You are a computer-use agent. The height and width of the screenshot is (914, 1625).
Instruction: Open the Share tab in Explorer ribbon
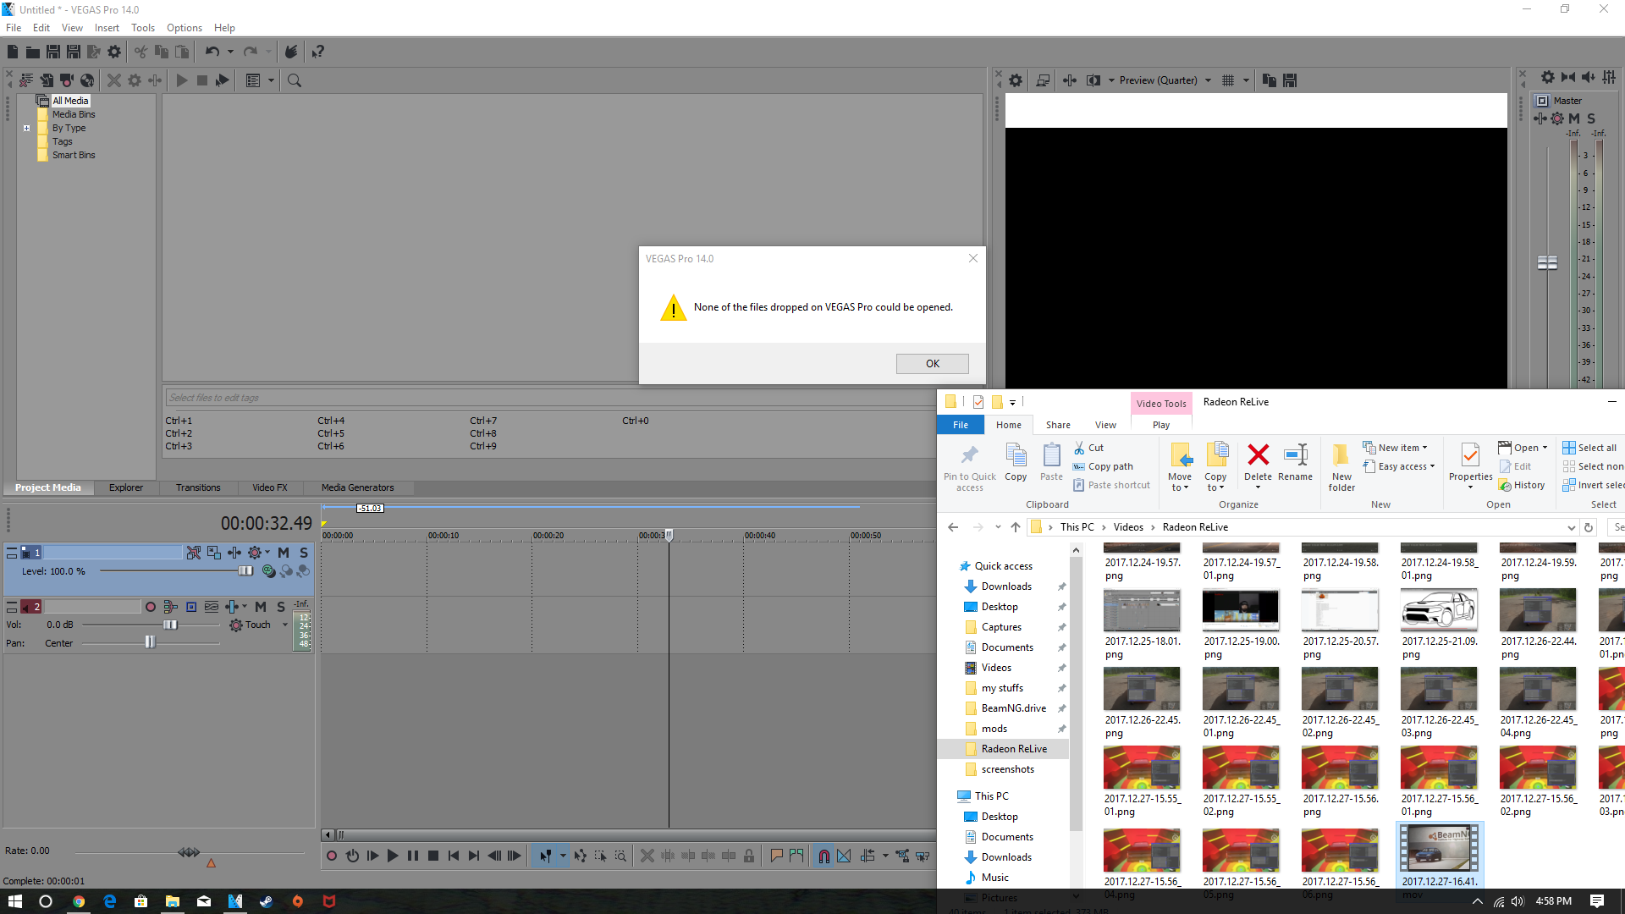click(x=1058, y=425)
